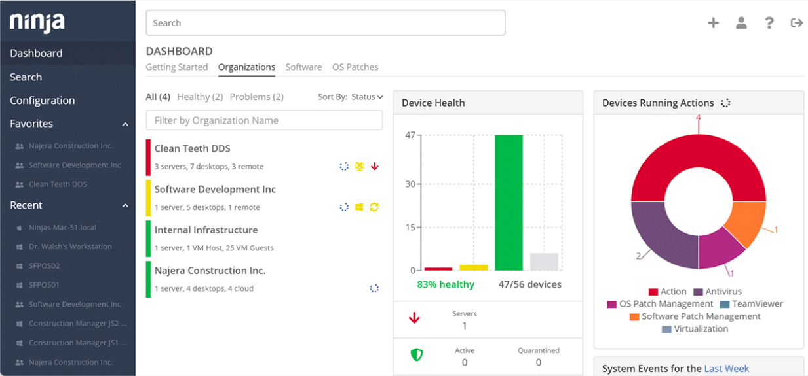Filter to Problems (2) organizations
The height and width of the screenshot is (376, 808).
(x=256, y=97)
